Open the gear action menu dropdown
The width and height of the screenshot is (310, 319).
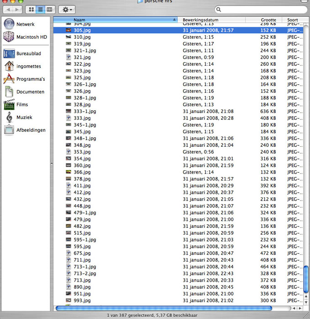click(67, 9)
